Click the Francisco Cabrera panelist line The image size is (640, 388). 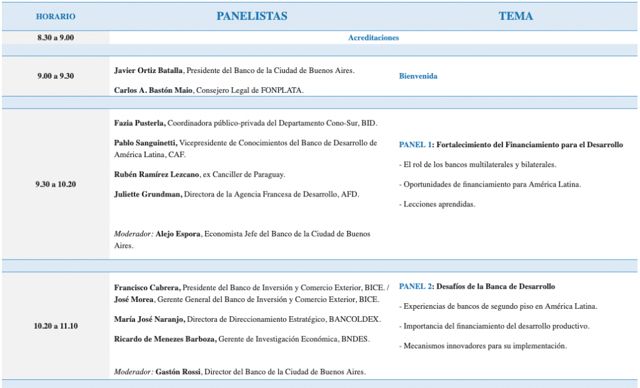coord(251,288)
